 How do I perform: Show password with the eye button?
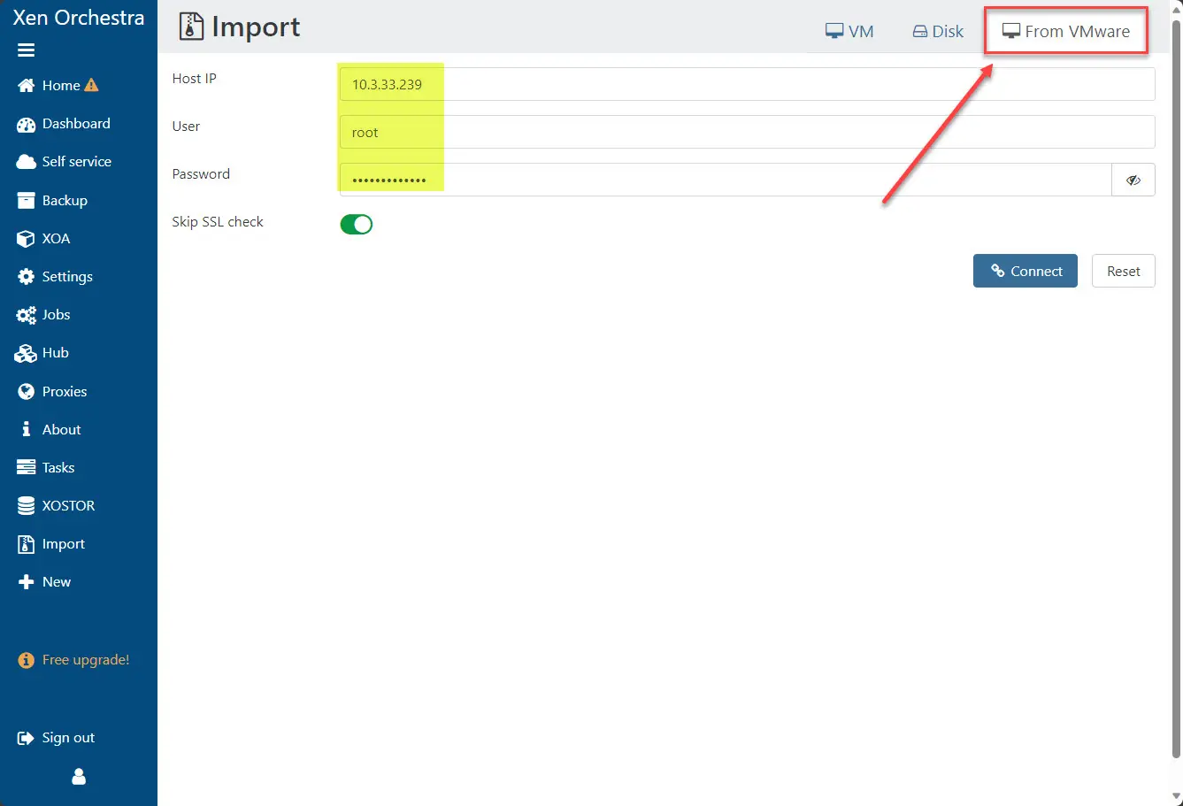pyautogui.click(x=1133, y=180)
